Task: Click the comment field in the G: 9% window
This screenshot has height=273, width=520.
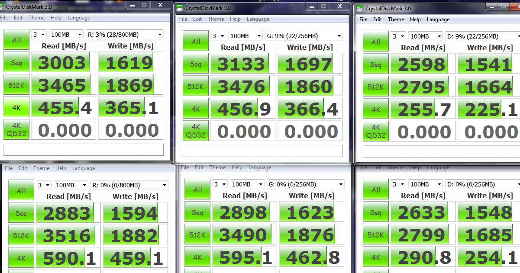Action: pos(263,151)
